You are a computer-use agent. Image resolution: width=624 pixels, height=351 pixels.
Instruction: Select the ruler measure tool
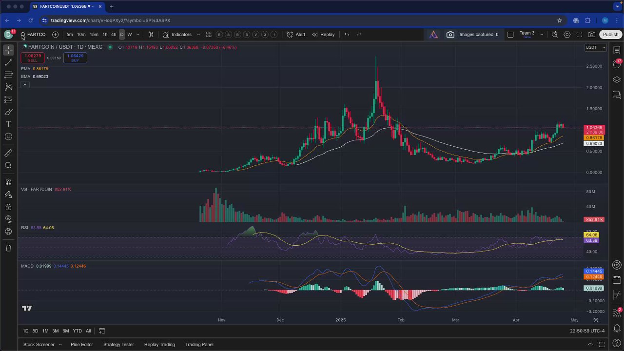point(8,153)
